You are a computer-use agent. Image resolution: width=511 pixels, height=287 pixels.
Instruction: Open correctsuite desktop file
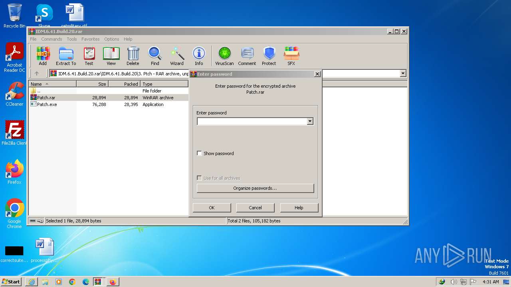[x=14, y=254]
